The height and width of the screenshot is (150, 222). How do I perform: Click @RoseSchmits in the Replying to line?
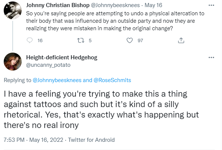click(x=112, y=80)
